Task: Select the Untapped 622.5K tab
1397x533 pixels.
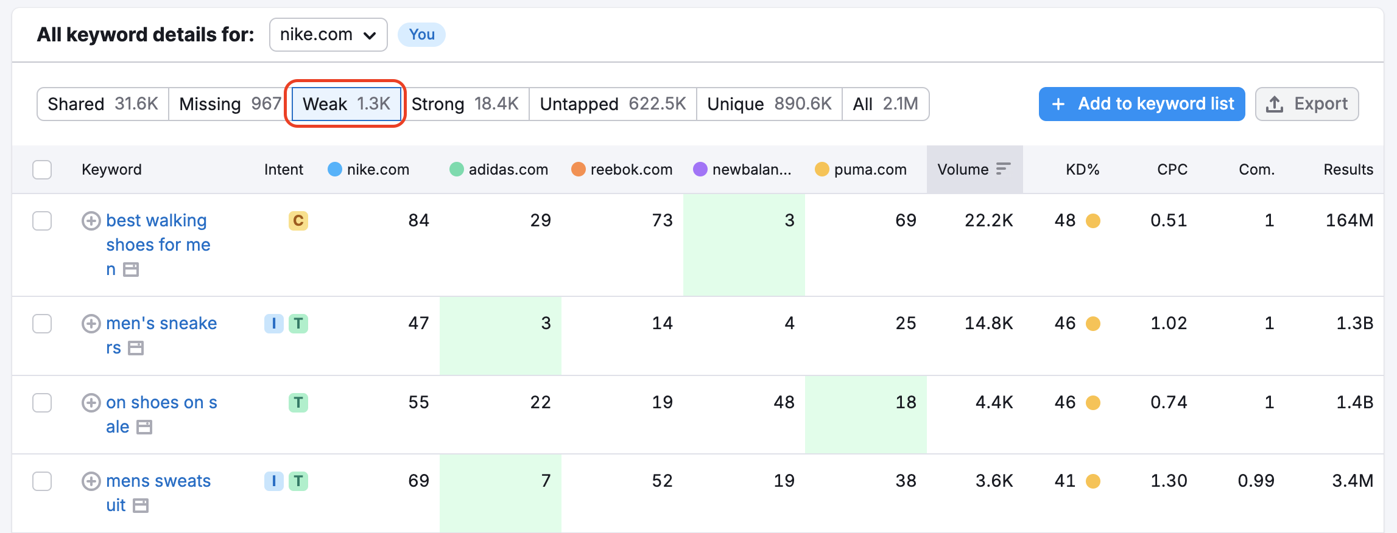Action: [612, 104]
